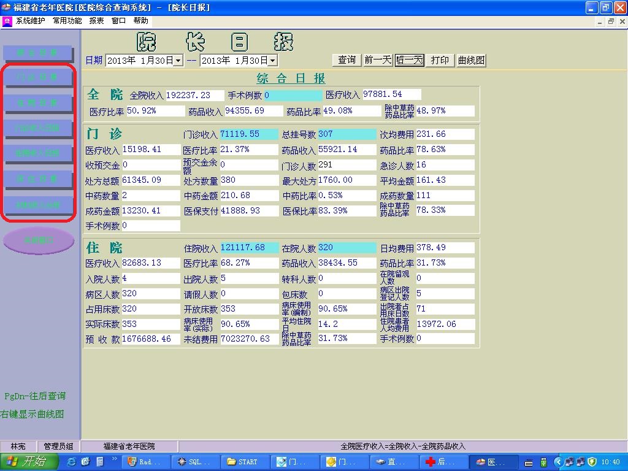Click the purple oval 关闭窗口 button
628x471 pixels.
(39, 240)
